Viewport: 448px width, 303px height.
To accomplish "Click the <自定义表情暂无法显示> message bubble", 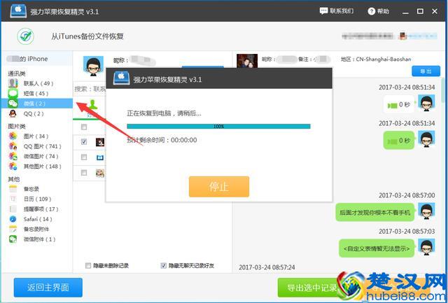I will pos(377,248).
